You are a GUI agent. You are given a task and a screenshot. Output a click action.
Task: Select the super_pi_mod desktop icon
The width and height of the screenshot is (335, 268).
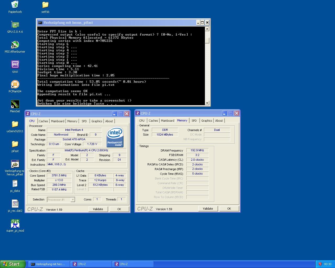15,224
